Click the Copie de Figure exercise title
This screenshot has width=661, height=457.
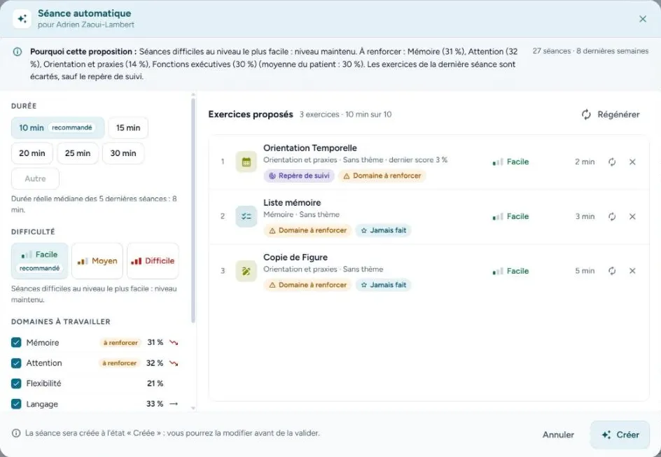point(295,258)
